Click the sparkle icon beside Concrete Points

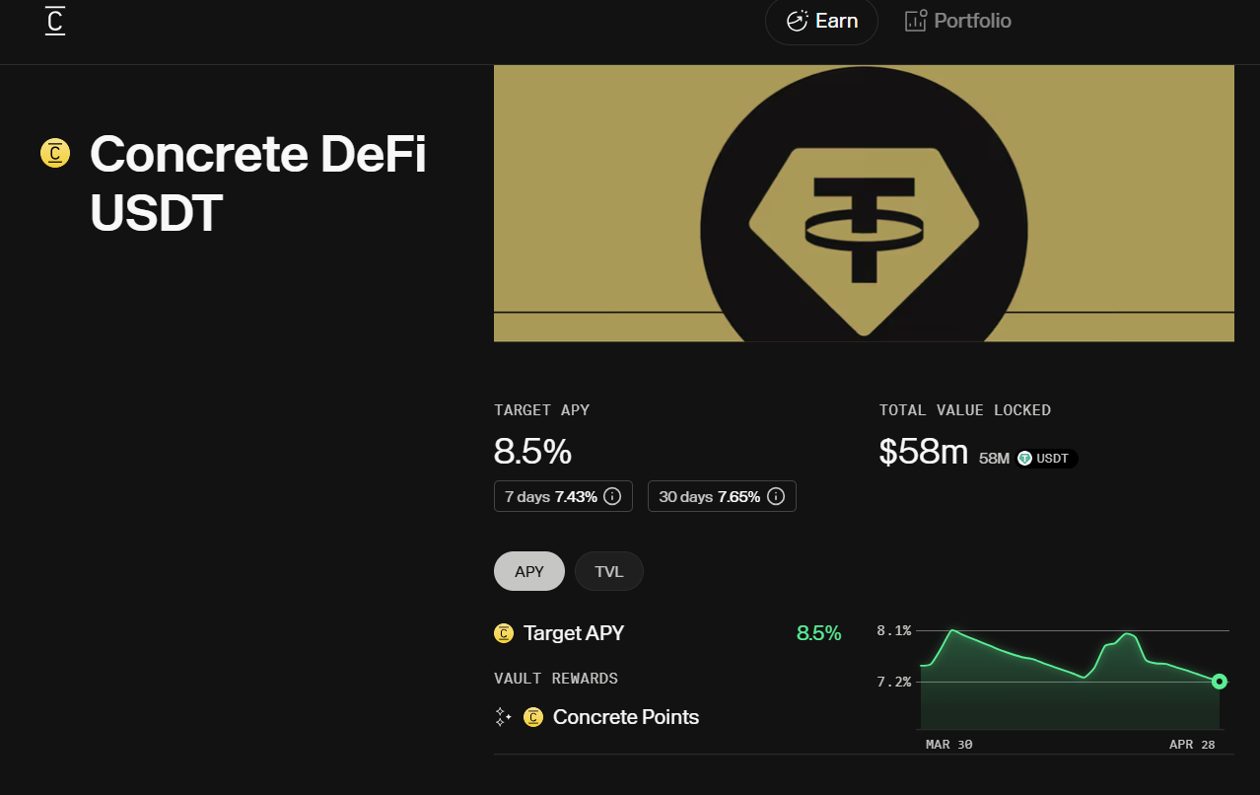point(503,717)
